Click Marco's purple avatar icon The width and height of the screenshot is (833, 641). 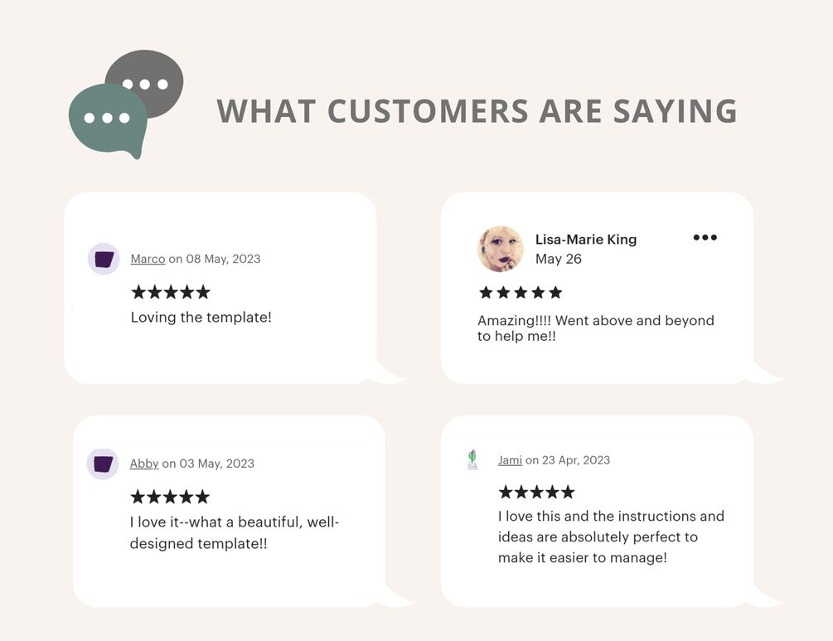click(x=104, y=259)
